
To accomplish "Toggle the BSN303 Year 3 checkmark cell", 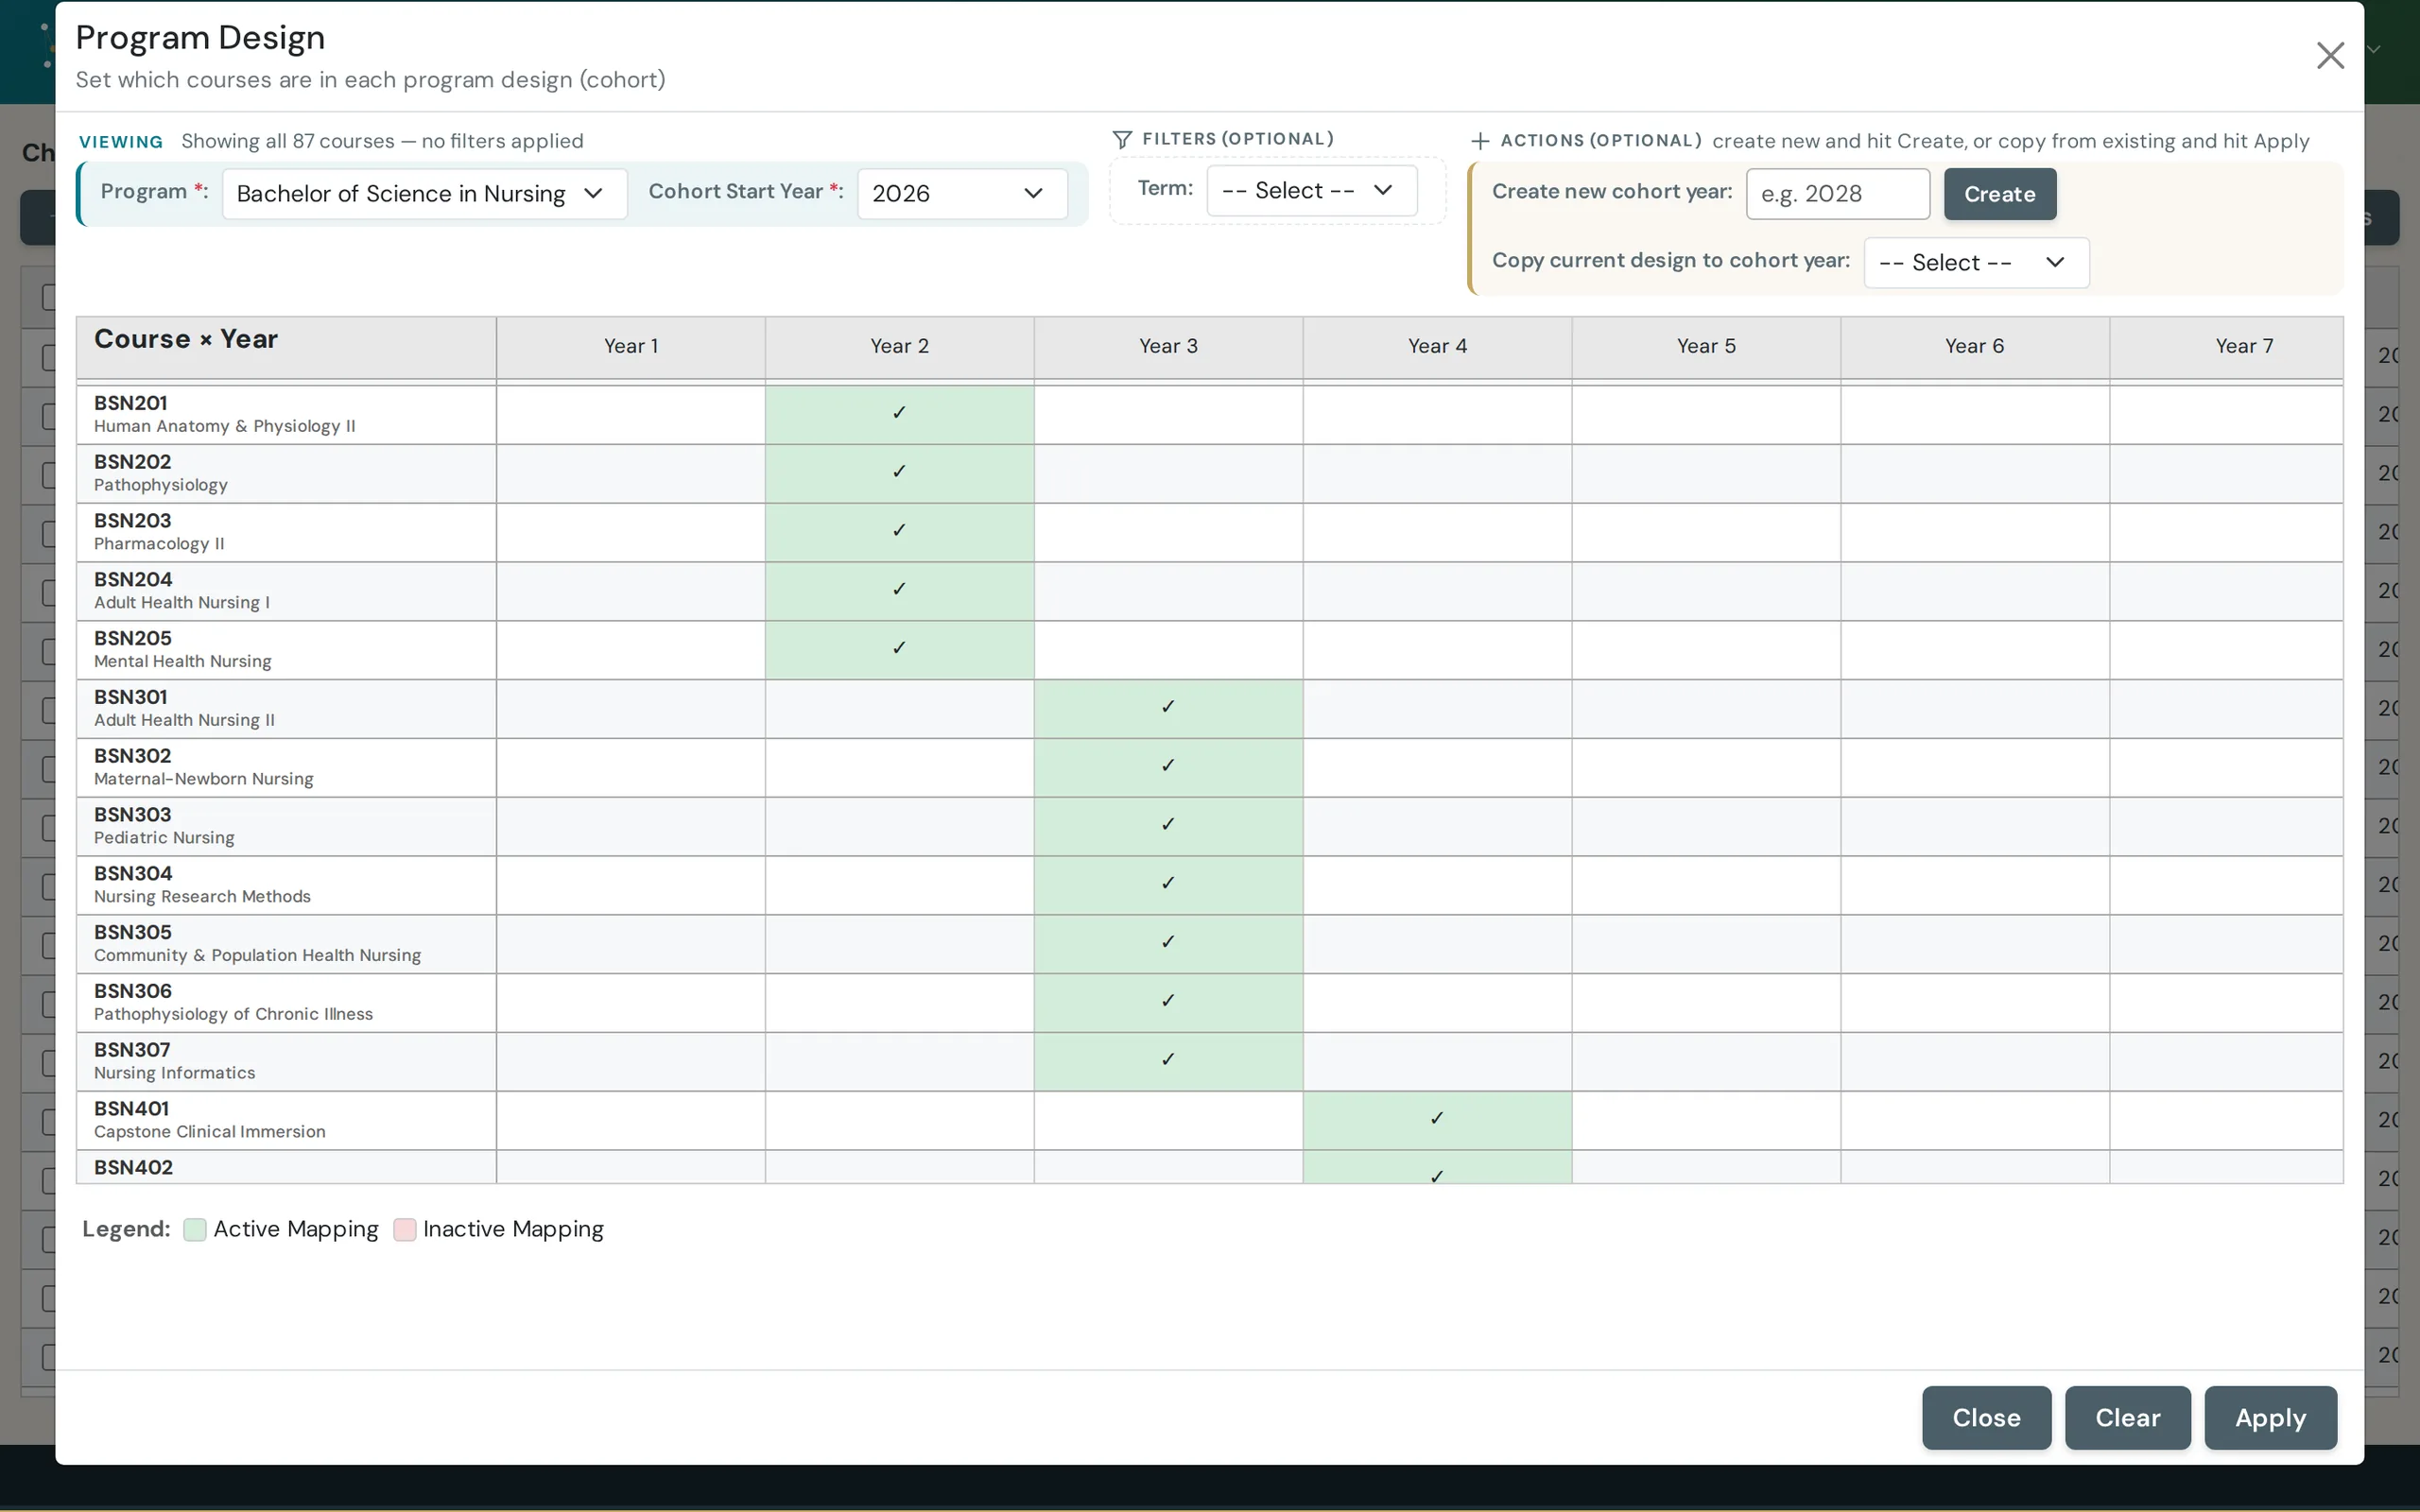I will pyautogui.click(x=1168, y=826).
